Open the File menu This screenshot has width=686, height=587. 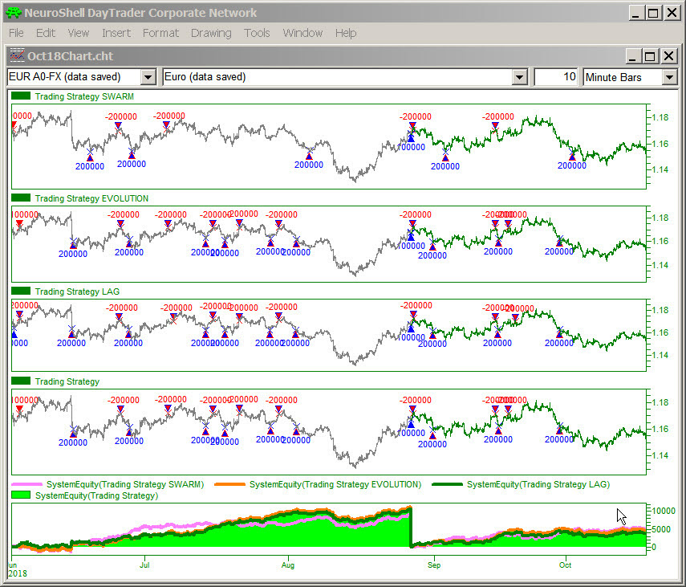pyautogui.click(x=16, y=33)
